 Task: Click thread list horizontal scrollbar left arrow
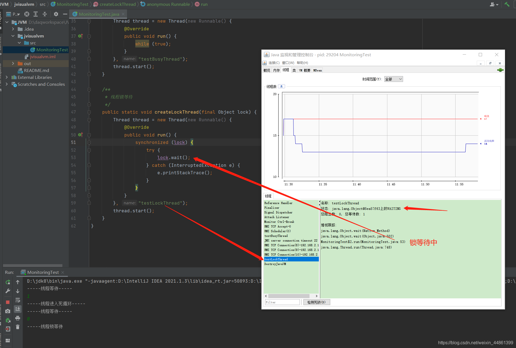click(x=266, y=296)
